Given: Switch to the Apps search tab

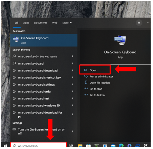Looking at the screenshot, I should pyautogui.click(x=26, y=23).
